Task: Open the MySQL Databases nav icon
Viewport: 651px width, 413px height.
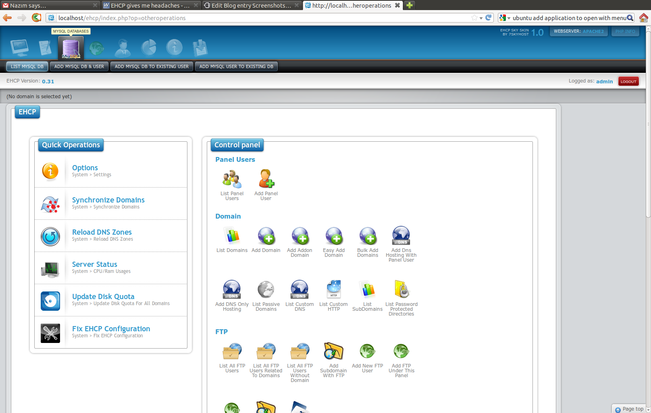Action: click(71, 48)
